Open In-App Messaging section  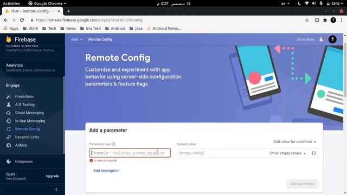click(30, 121)
